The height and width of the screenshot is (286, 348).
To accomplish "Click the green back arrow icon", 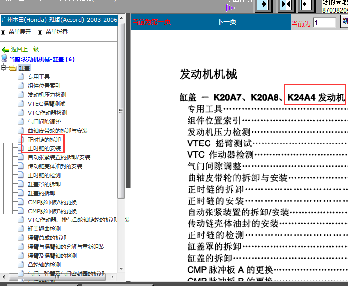I will [5, 50].
